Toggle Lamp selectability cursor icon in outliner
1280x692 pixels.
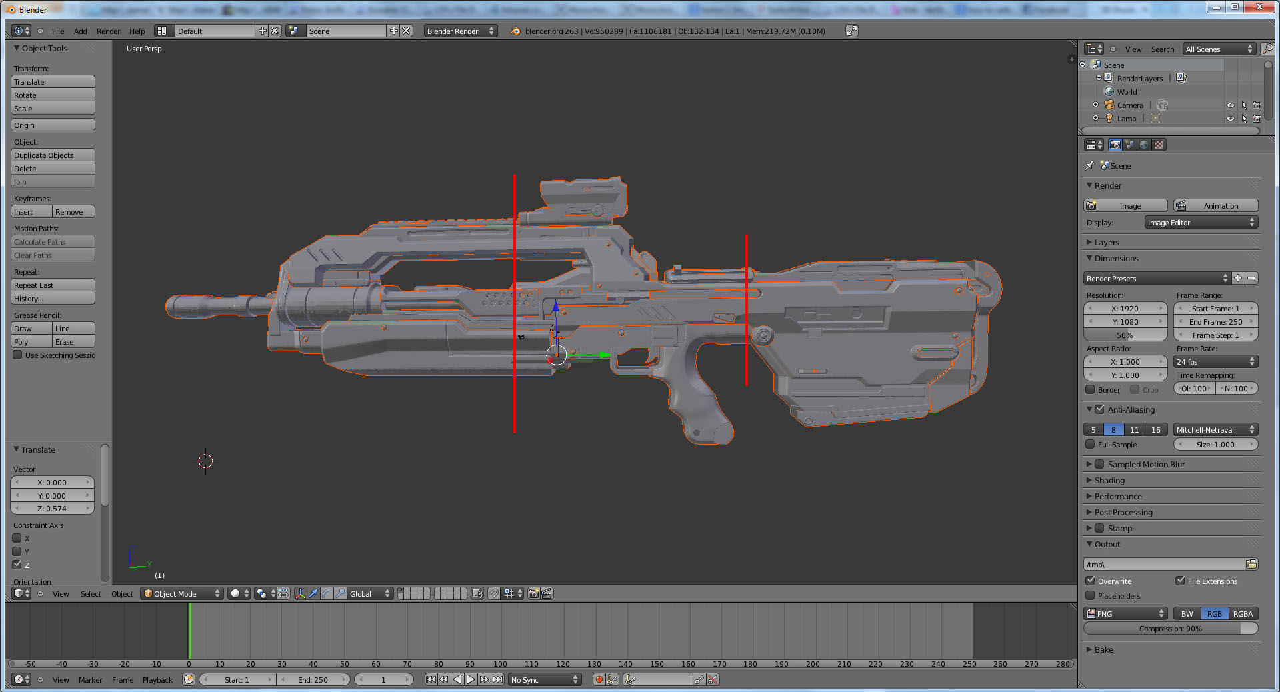[1244, 119]
